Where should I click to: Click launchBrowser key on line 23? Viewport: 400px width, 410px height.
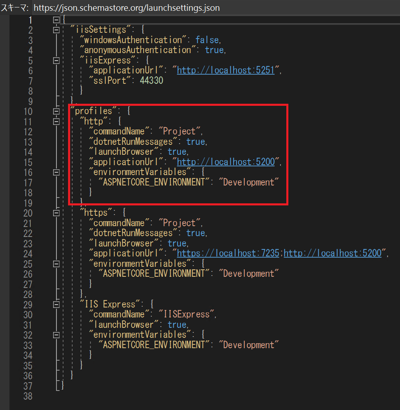point(124,243)
